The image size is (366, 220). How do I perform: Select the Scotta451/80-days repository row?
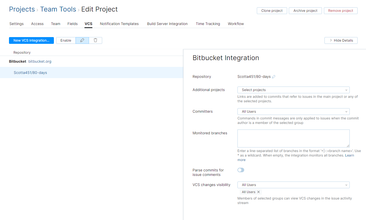30,72
